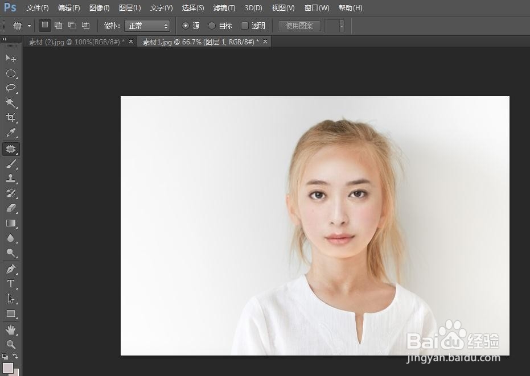Open the tool preset picker arrow
The image size is (530, 376).
[30, 26]
